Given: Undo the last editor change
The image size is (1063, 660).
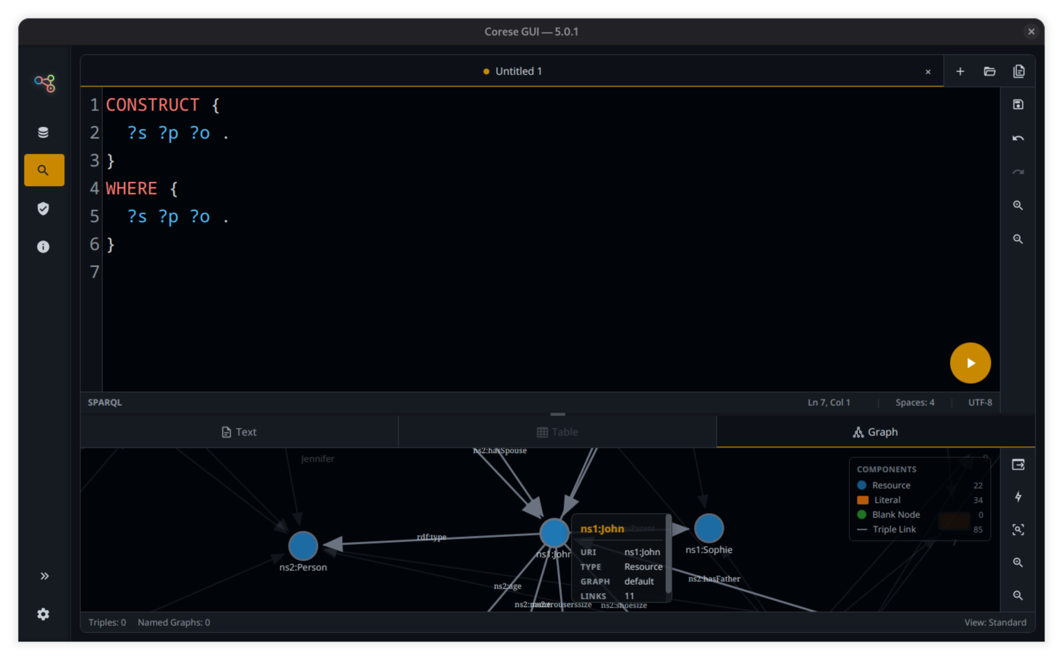Looking at the screenshot, I should [1018, 138].
